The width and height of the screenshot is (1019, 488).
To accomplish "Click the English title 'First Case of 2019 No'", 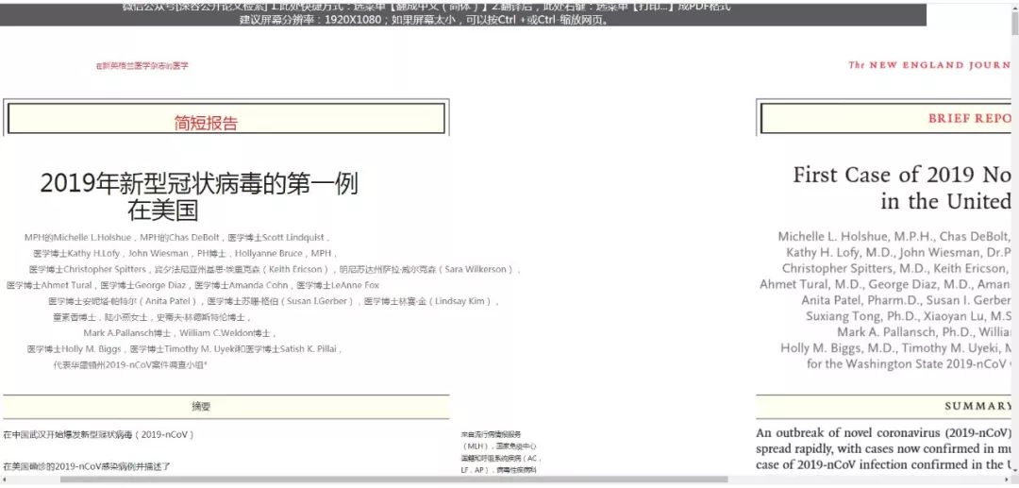I will (x=901, y=175).
